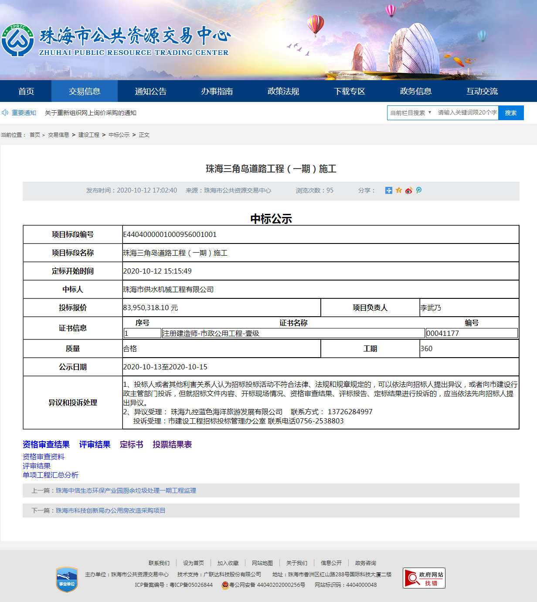
Task: Open previous article 珠海中信生态环保产业园厨余垃圾处理一期工程监理
Action: 126,490
